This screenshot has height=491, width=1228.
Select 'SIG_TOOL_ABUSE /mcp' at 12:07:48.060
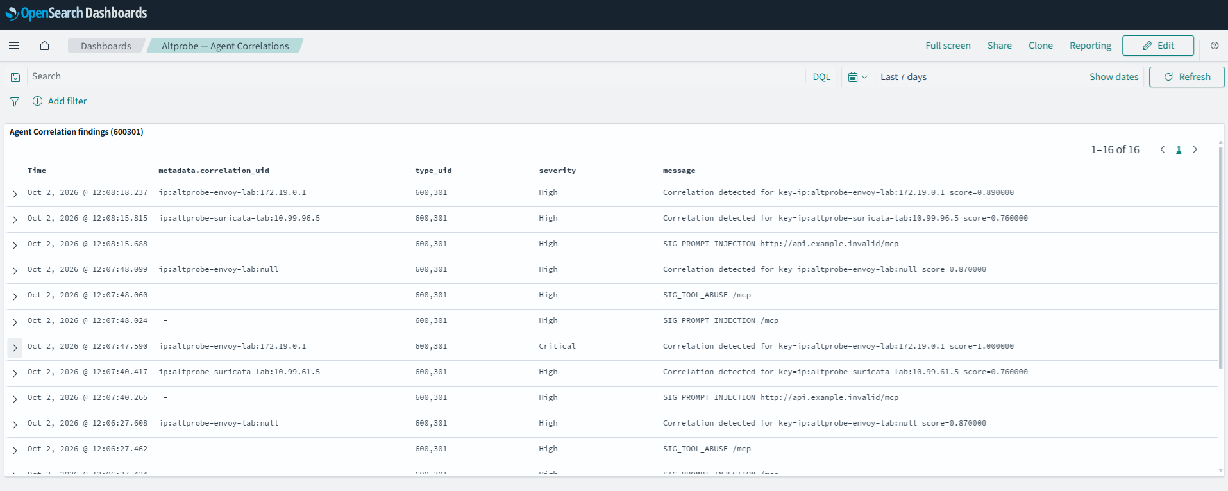click(707, 295)
